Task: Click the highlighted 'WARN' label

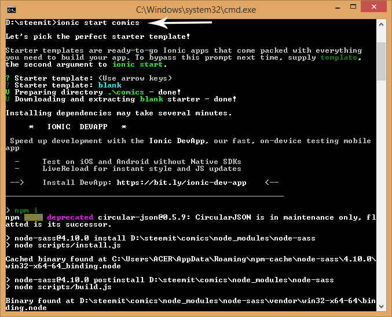Action: (34, 217)
